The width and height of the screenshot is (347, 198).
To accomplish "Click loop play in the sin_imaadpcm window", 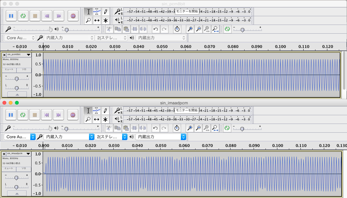I will coord(23,115).
